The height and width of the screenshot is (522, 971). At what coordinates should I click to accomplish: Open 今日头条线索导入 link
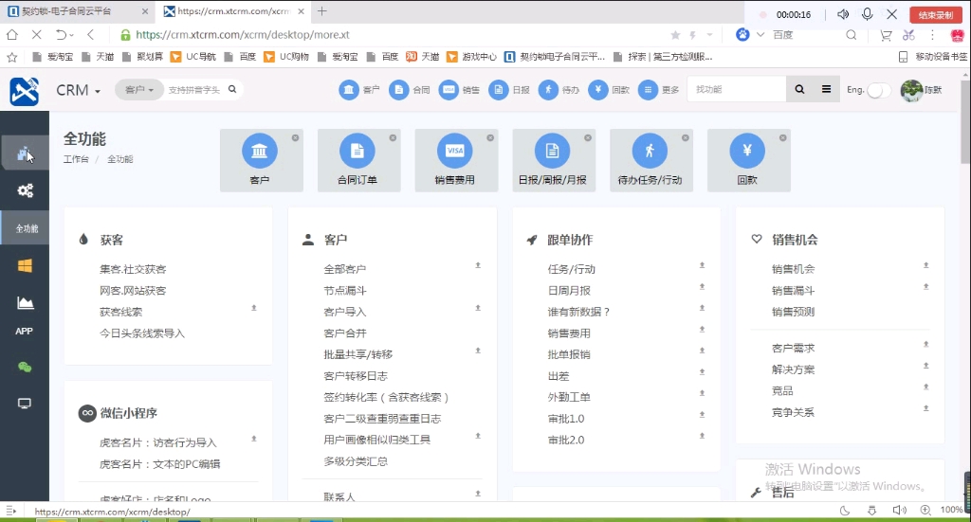(142, 333)
